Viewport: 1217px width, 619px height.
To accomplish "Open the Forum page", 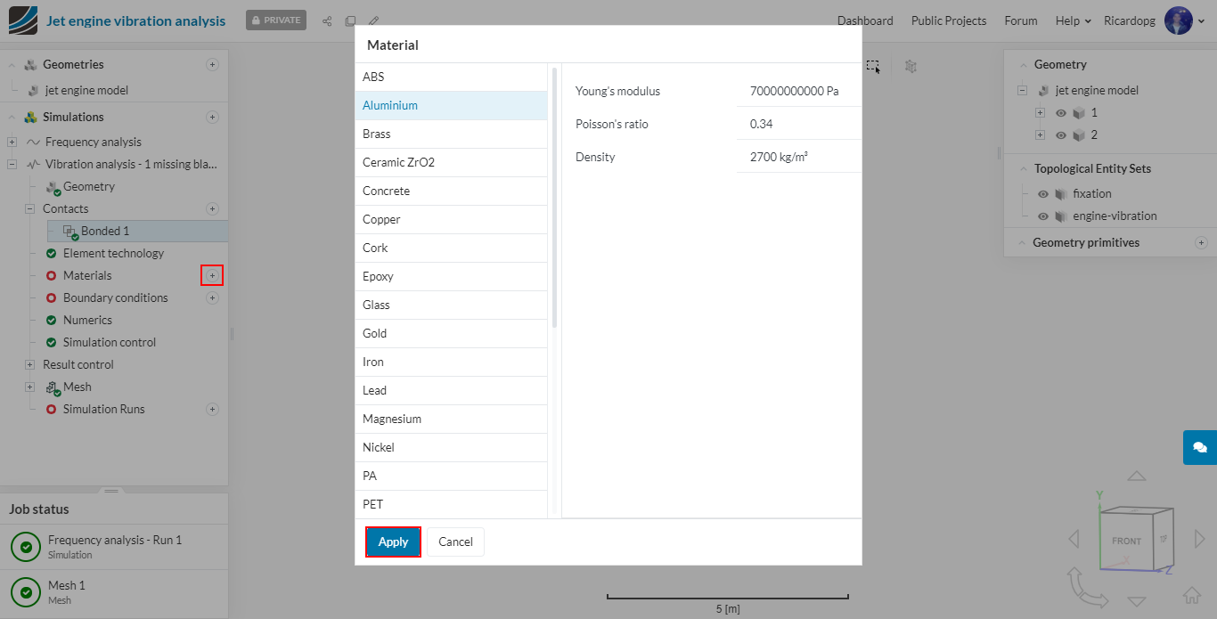I will coord(1021,20).
